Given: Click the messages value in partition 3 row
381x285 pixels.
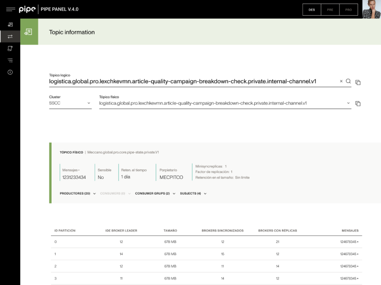Looking at the screenshot, I should click(349, 278).
